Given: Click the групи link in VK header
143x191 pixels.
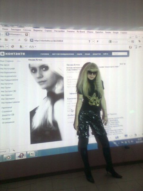Looking at the screenshot, I should (79, 54).
